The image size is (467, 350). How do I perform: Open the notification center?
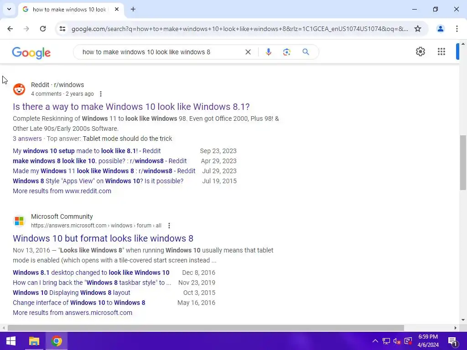[x=452, y=341]
